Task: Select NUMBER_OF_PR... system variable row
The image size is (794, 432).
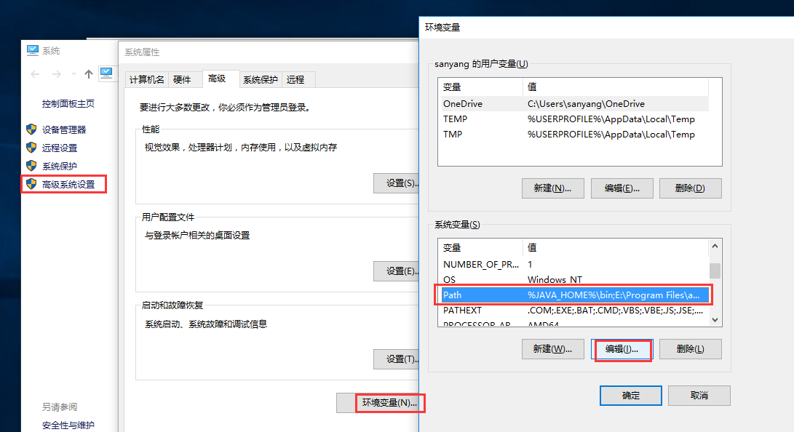Action: (x=573, y=265)
